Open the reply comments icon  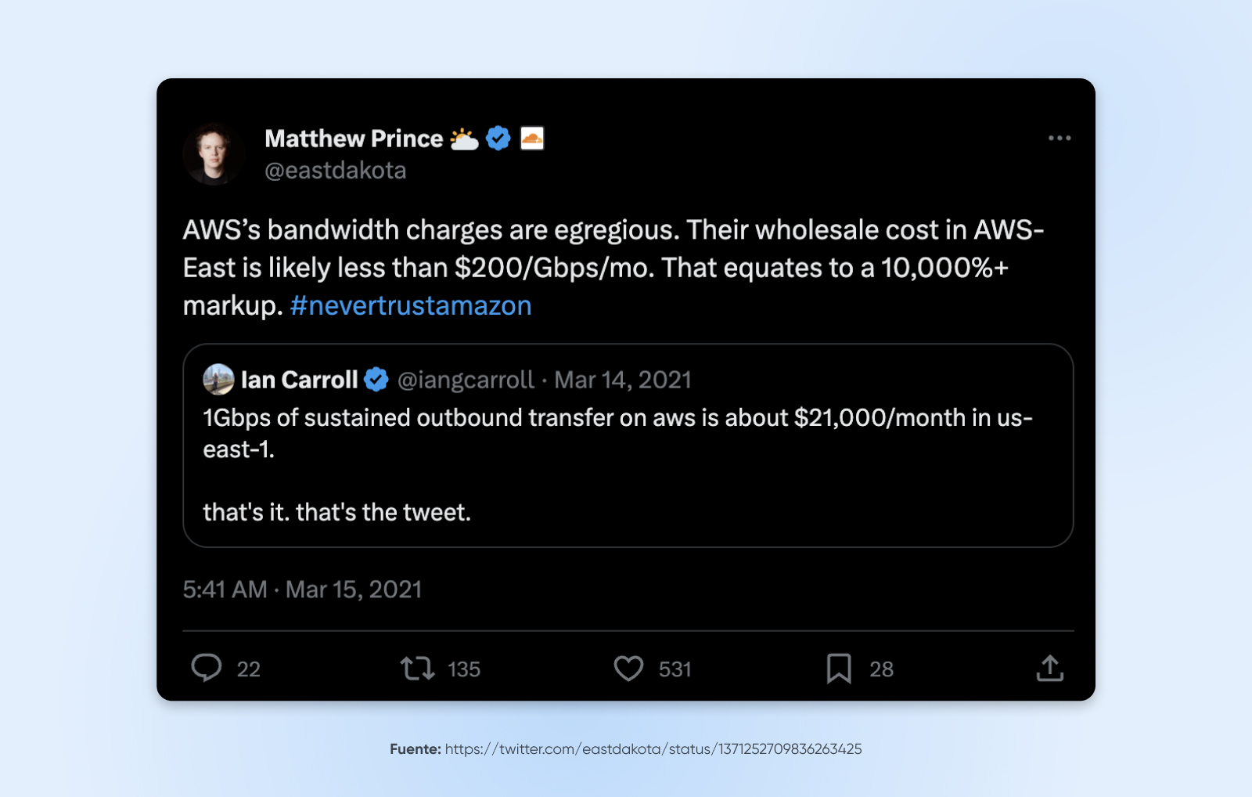pyautogui.click(x=208, y=669)
